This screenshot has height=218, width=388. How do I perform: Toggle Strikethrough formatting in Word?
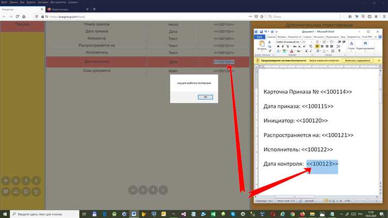click(x=294, y=46)
